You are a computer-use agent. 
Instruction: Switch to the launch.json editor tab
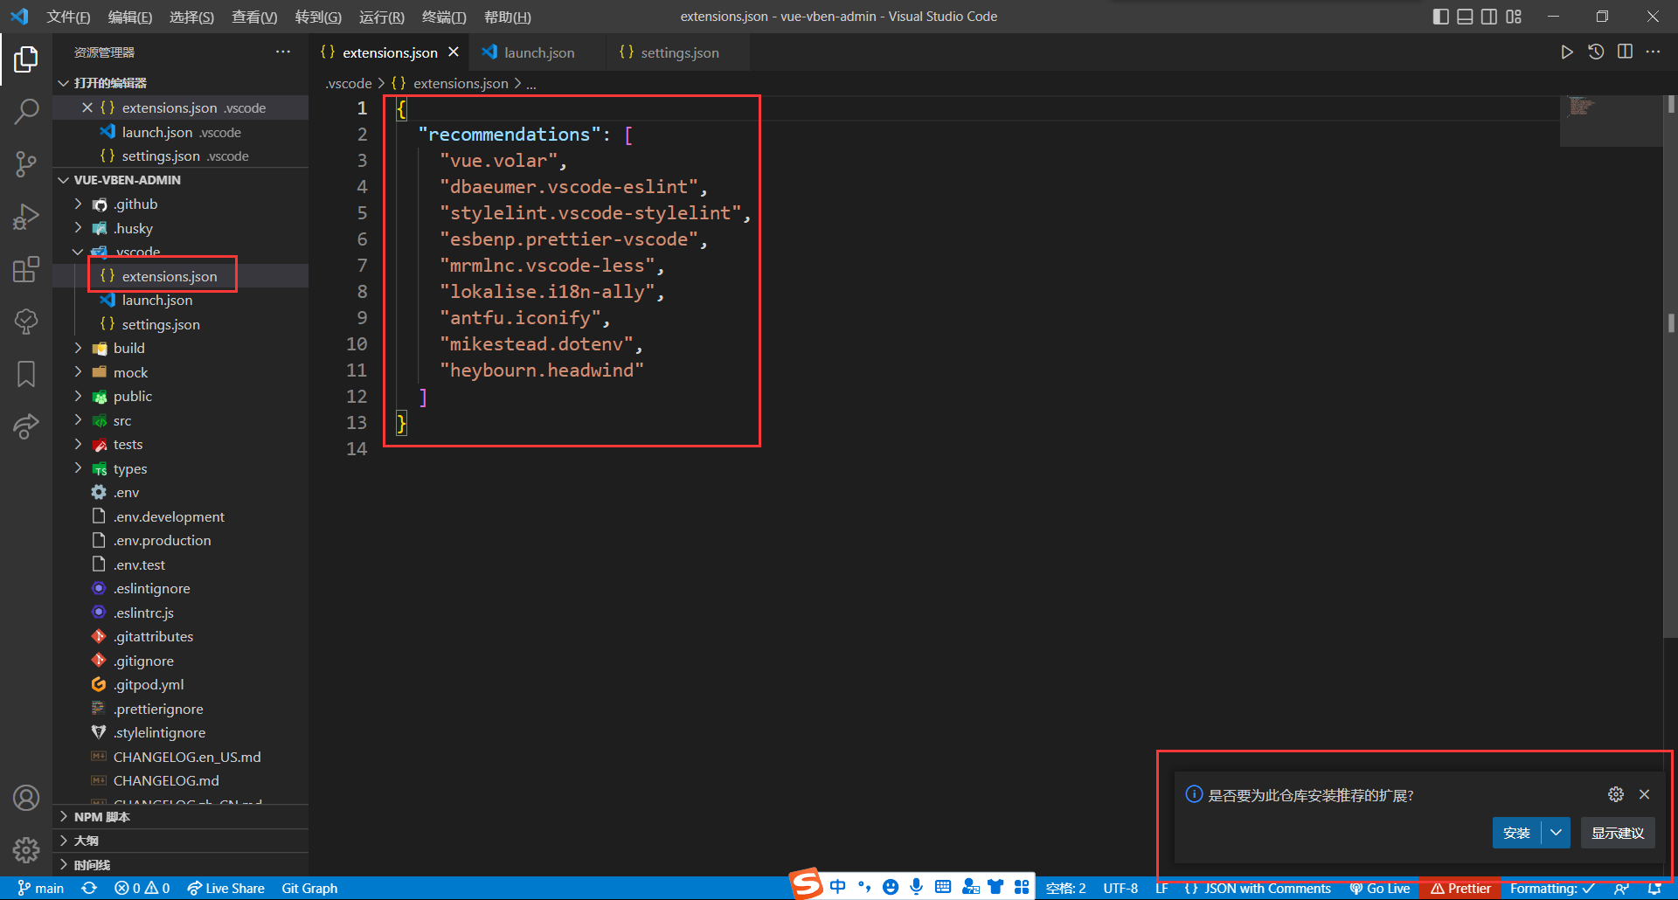point(538,52)
